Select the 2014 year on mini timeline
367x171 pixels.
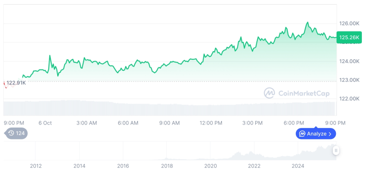coord(79,166)
